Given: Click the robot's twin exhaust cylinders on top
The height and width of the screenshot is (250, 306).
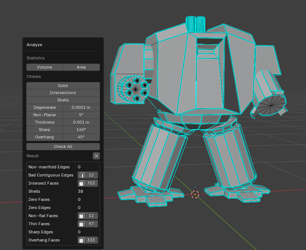Looking at the screenshot, I should click(195, 24).
